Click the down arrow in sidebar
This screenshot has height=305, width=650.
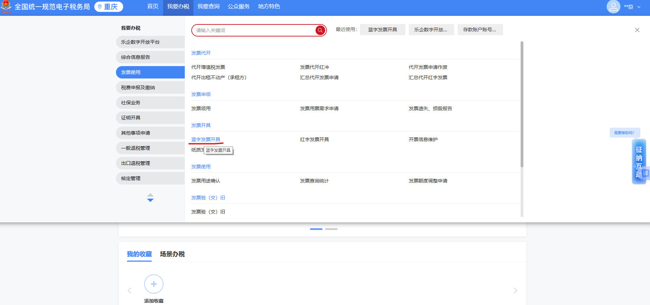(x=150, y=200)
